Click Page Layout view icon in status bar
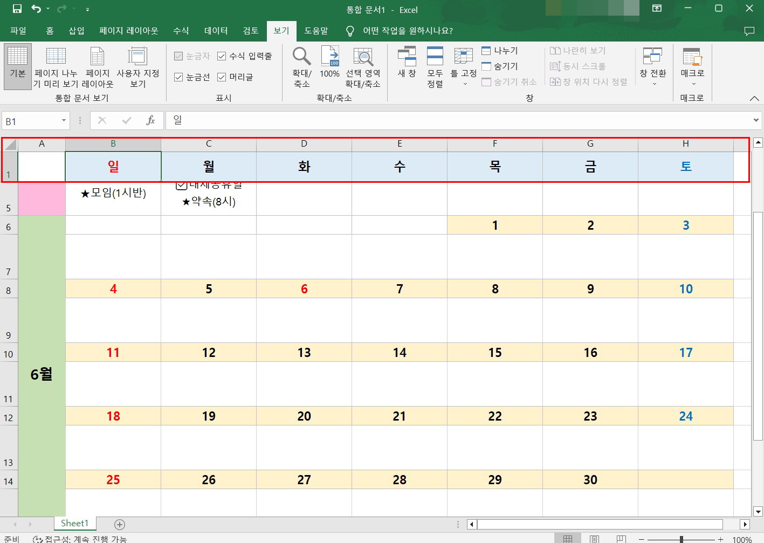The image size is (764, 543). pos(594,539)
